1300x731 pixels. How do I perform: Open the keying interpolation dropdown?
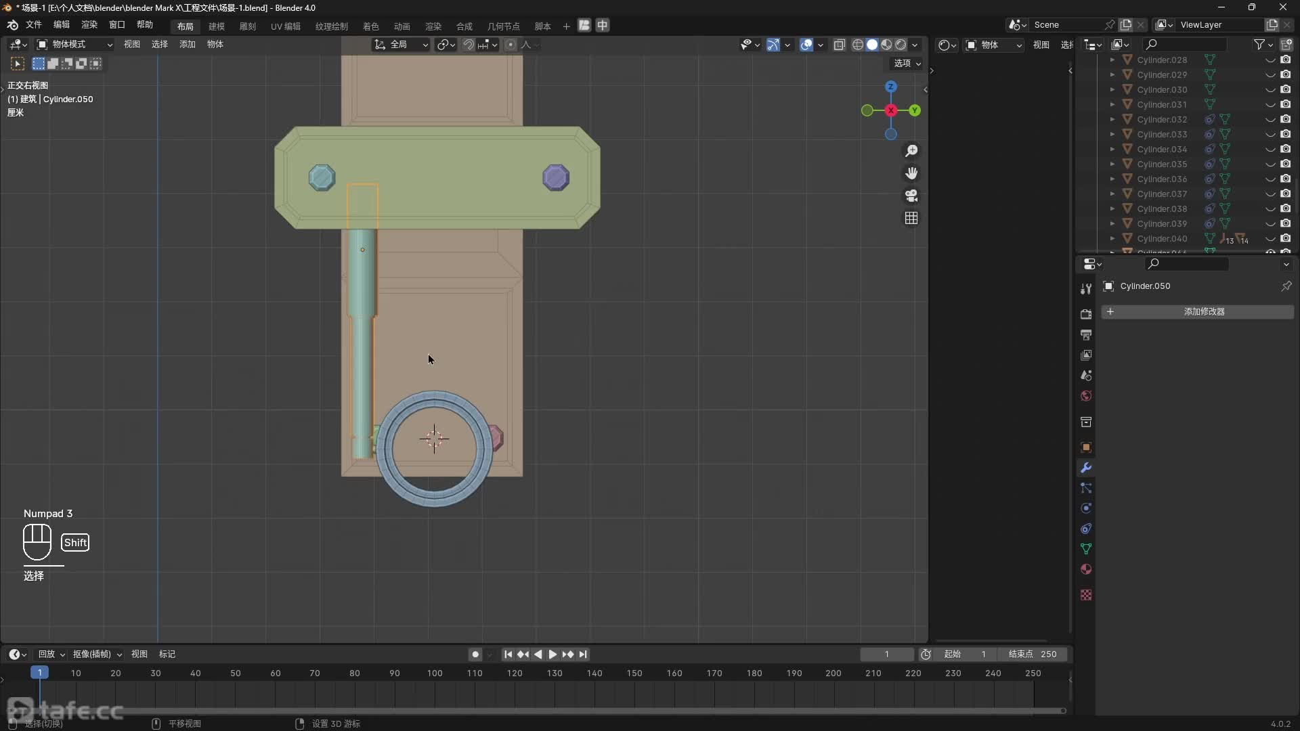pos(97,655)
